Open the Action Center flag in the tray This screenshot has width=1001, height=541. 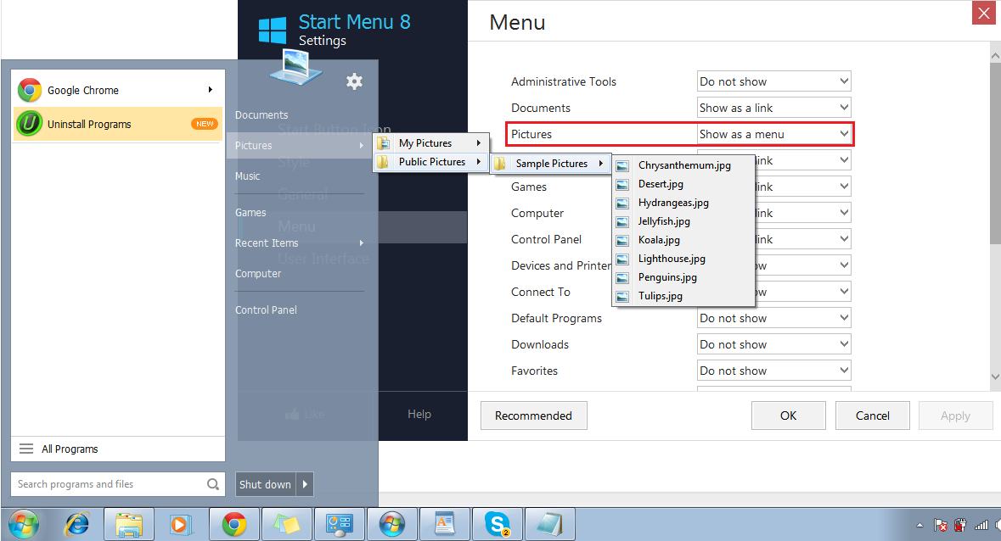point(940,525)
